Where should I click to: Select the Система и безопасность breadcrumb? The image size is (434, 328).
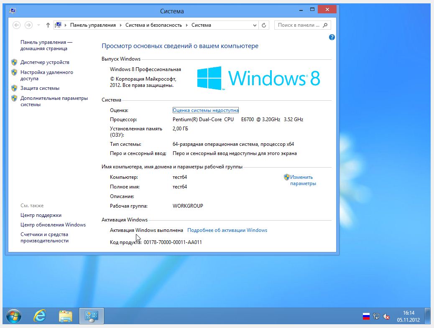pyautogui.click(x=153, y=25)
